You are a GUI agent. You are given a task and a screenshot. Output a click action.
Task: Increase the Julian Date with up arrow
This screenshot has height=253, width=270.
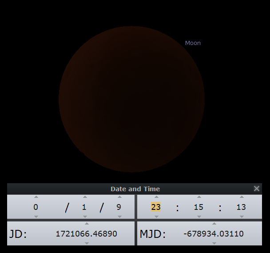[87, 224]
